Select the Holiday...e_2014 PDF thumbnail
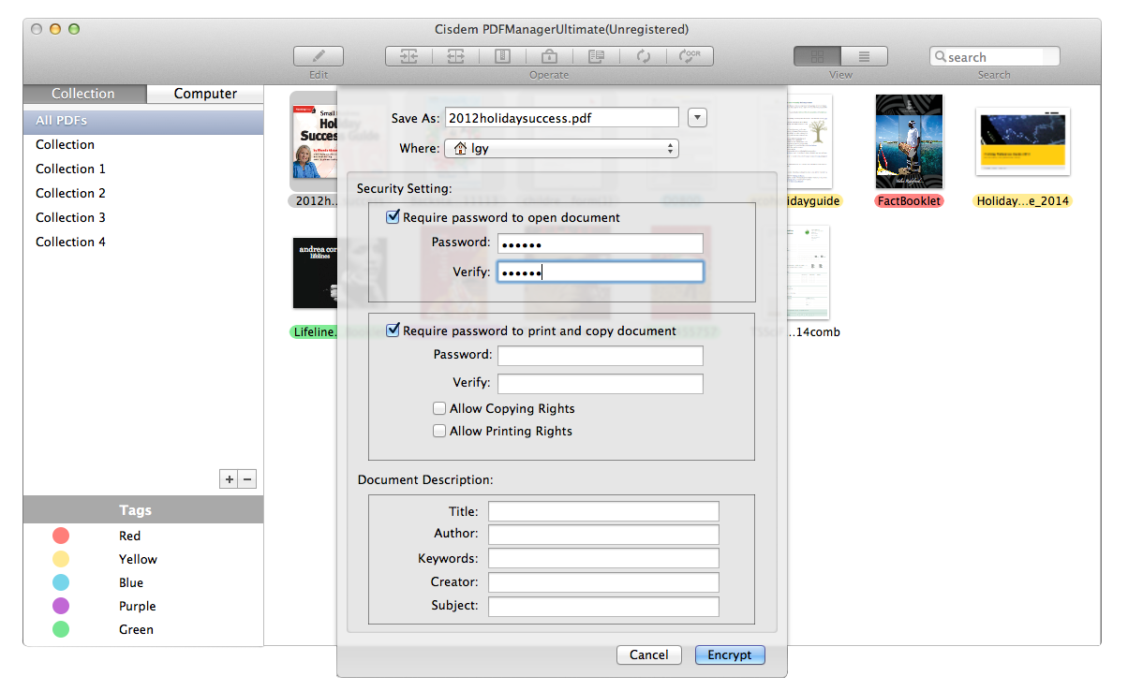 tap(1022, 141)
